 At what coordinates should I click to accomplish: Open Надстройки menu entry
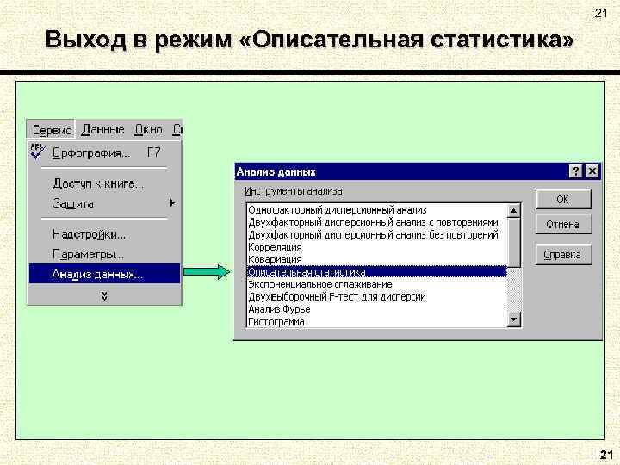pyautogui.click(x=105, y=234)
